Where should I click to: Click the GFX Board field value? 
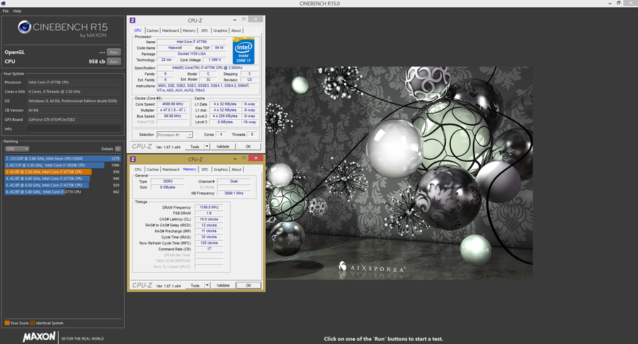point(74,120)
